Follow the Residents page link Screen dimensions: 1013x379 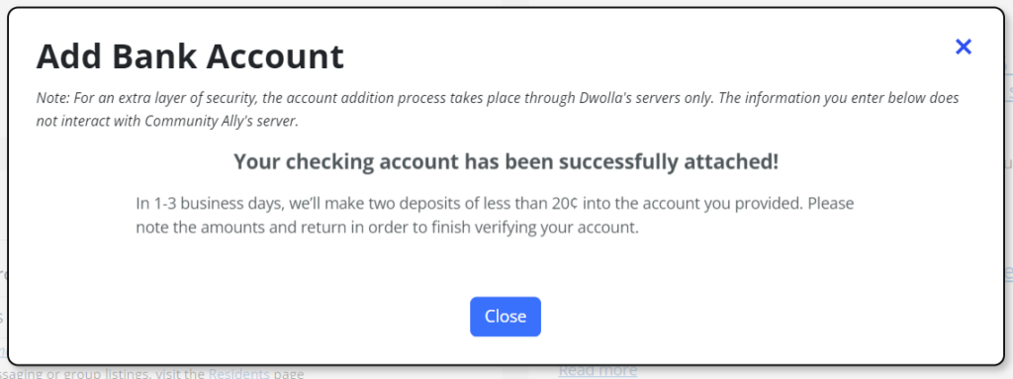(x=238, y=373)
